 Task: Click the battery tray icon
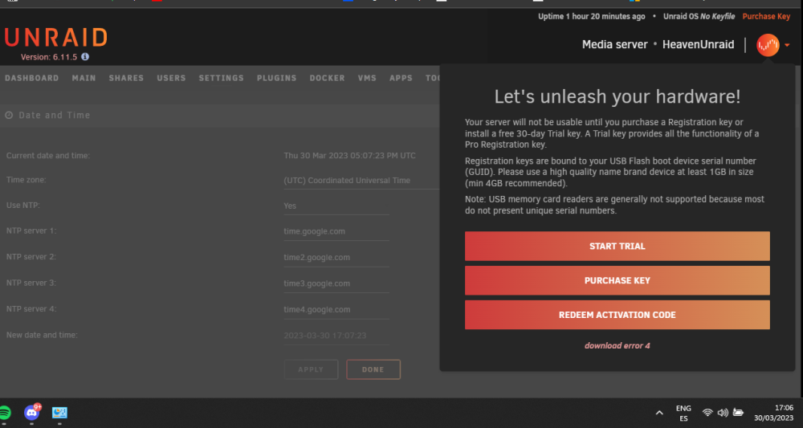tap(738, 413)
